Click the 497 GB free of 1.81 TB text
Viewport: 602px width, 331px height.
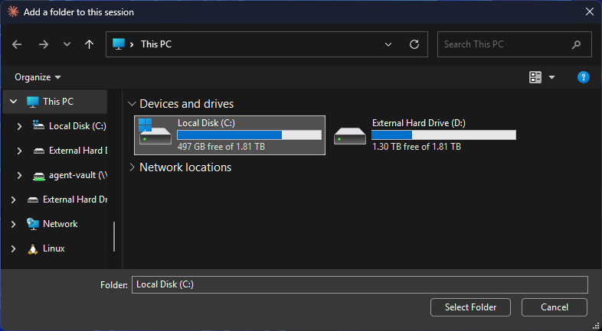pyautogui.click(x=221, y=147)
